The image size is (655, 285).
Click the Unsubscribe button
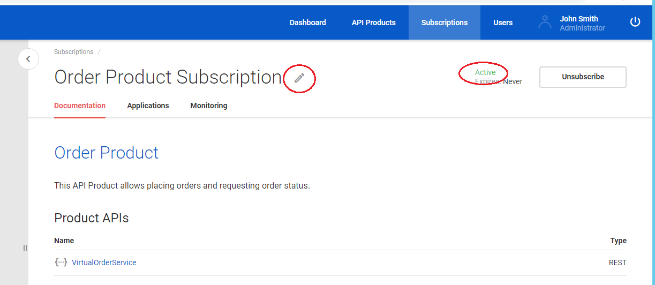coord(583,77)
